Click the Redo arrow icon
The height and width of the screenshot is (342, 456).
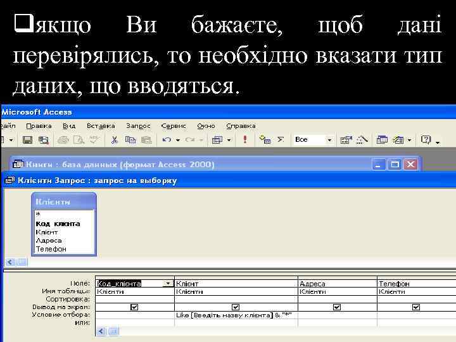point(190,140)
